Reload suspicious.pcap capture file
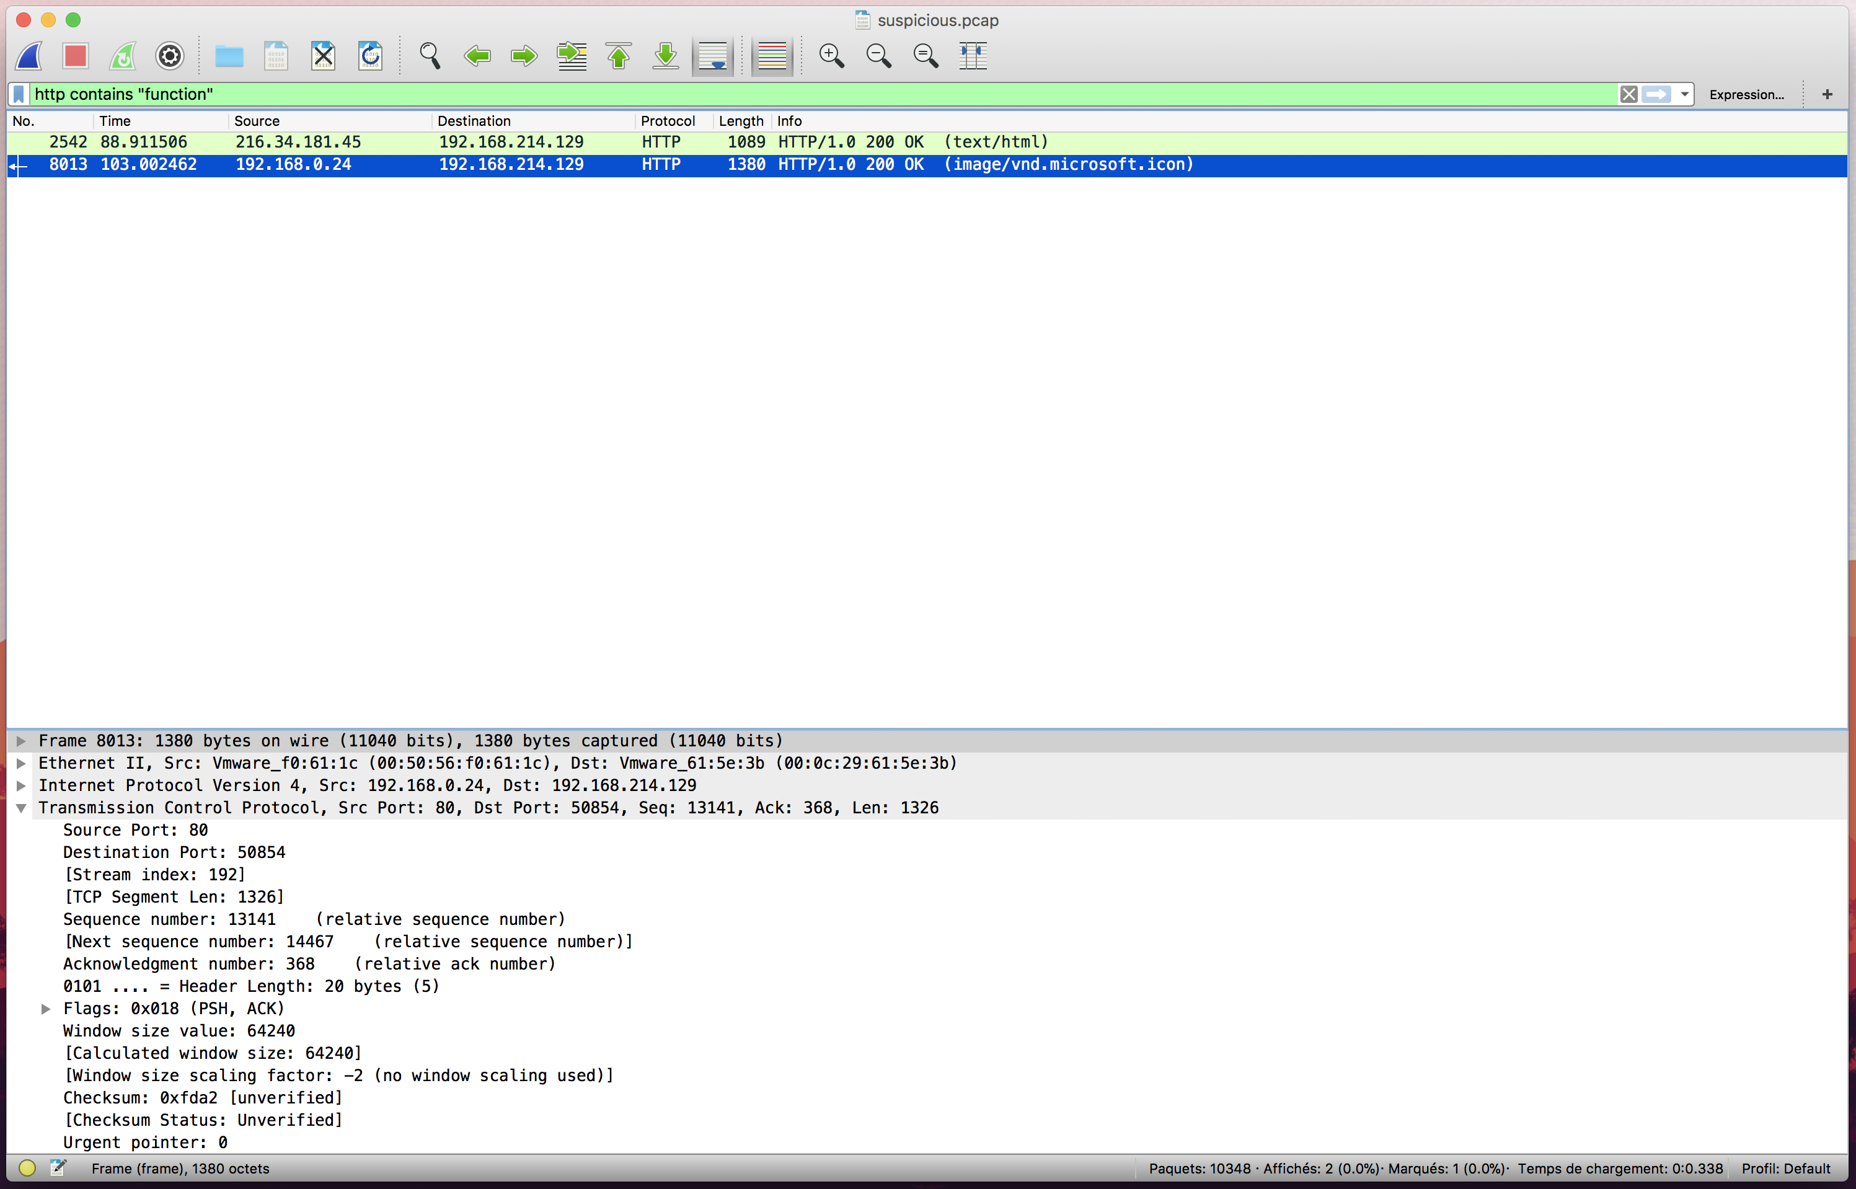Screen dimensions: 1856x1189 (x=371, y=56)
